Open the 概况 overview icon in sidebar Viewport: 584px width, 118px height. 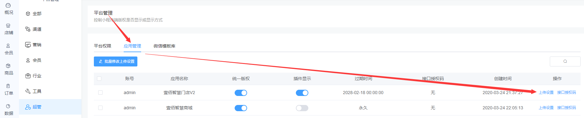pos(9,9)
